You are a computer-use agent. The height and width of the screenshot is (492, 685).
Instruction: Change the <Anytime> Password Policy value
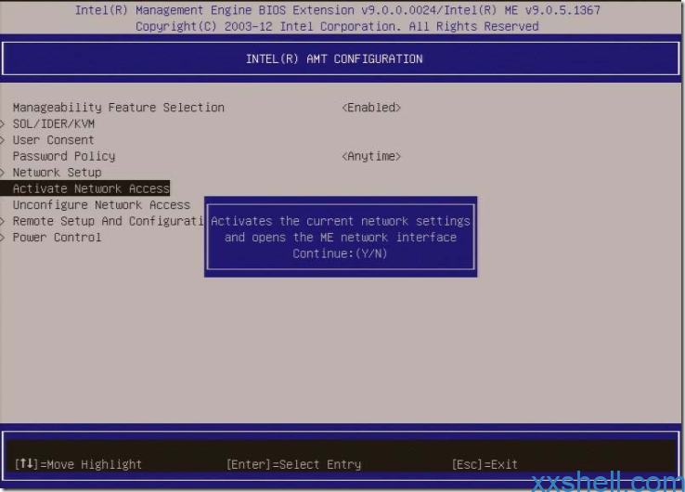pos(371,156)
